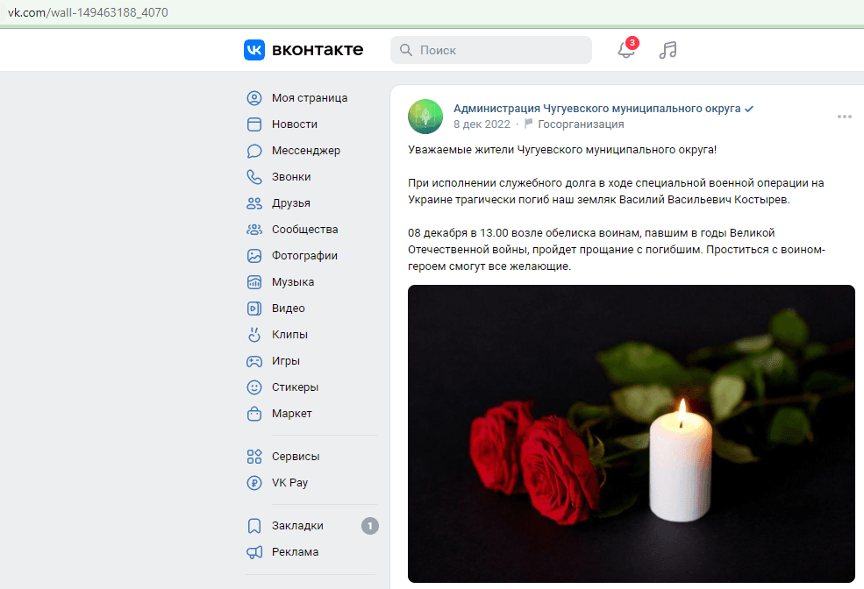Click the Calls phone icon

(x=254, y=177)
